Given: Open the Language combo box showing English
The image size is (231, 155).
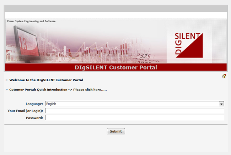Looking at the screenshot, I should coord(131,104).
